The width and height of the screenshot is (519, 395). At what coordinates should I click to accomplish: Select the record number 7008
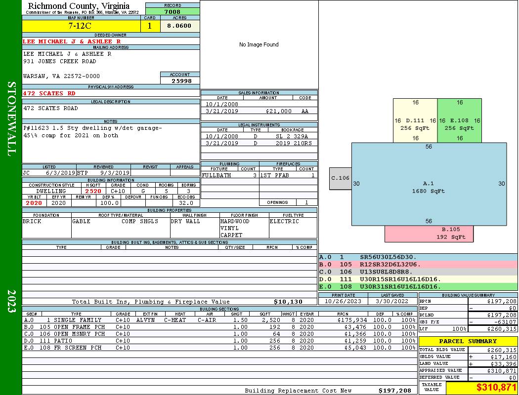pyautogui.click(x=173, y=12)
